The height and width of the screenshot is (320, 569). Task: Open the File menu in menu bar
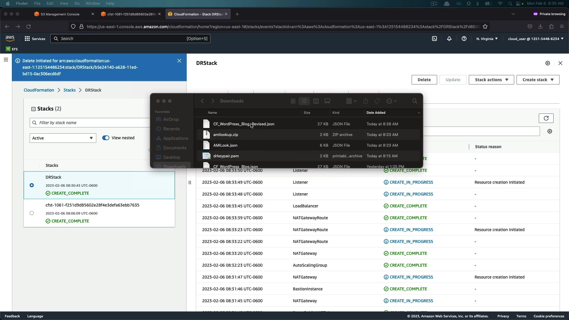(37, 3)
